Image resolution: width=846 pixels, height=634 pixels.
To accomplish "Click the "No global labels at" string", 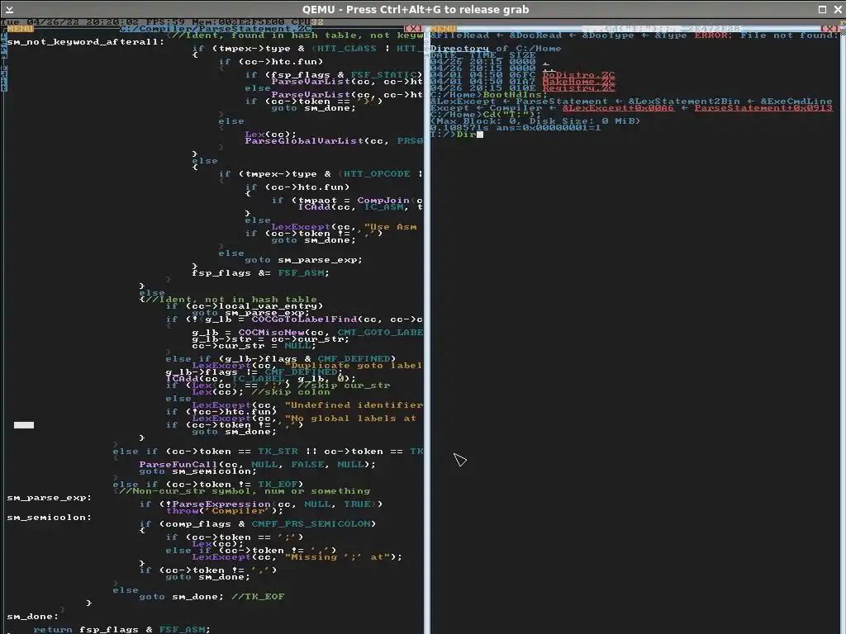I will pos(351,419).
